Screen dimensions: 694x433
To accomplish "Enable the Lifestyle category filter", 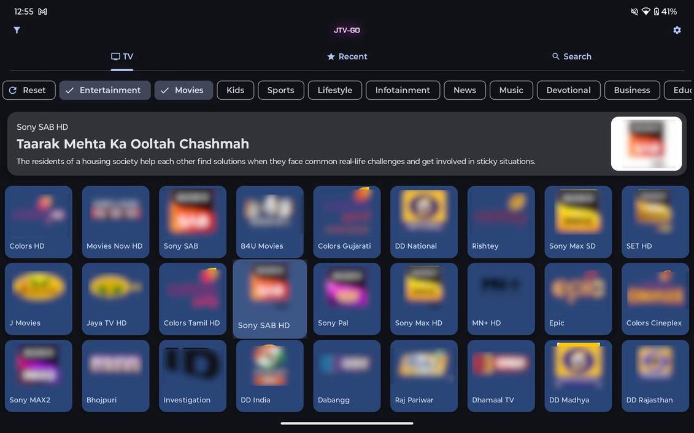I will (335, 90).
